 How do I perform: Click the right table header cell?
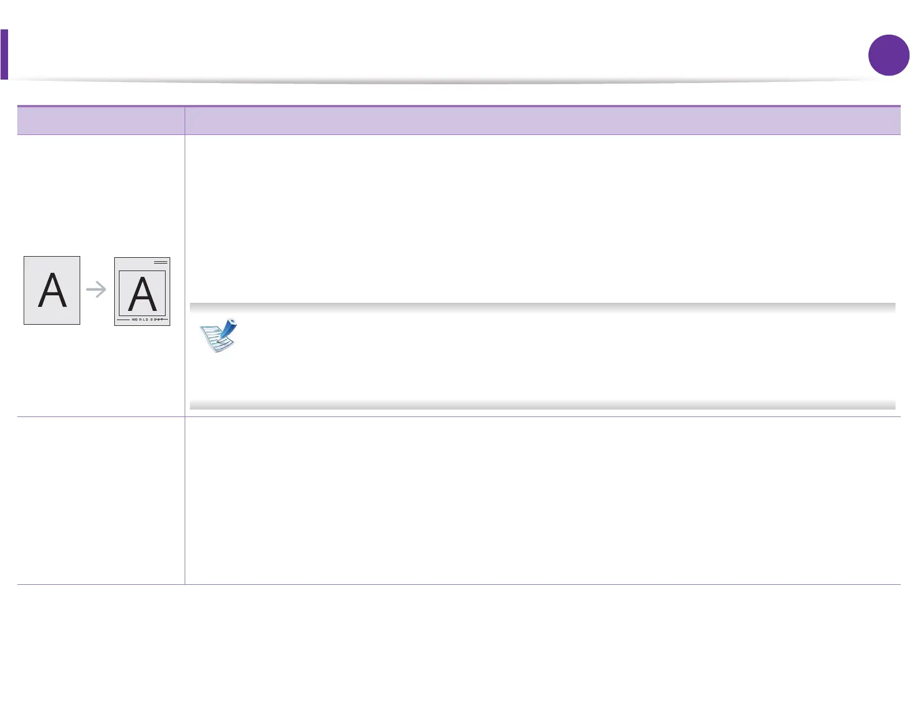(542, 121)
